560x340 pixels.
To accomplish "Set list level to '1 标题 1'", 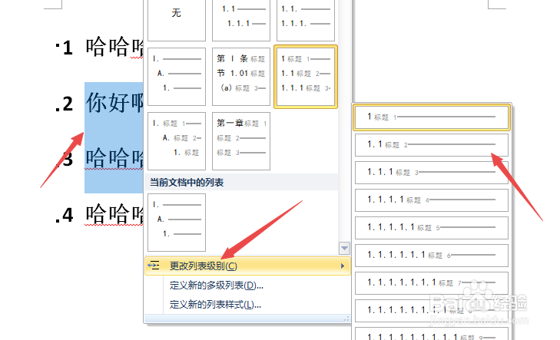I will (x=432, y=117).
